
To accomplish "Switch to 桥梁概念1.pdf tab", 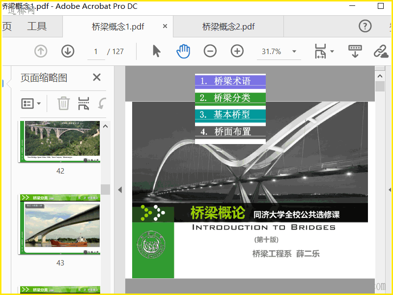I will [x=118, y=27].
